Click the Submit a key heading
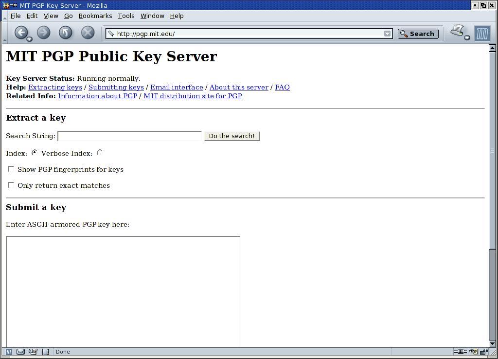This screenshot has height=359, width=498. click(x=36, y=207)
